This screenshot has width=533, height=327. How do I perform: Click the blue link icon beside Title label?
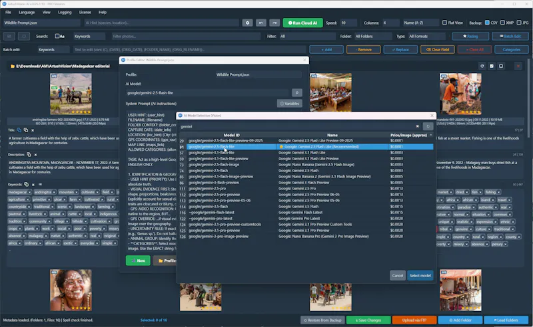19,130
